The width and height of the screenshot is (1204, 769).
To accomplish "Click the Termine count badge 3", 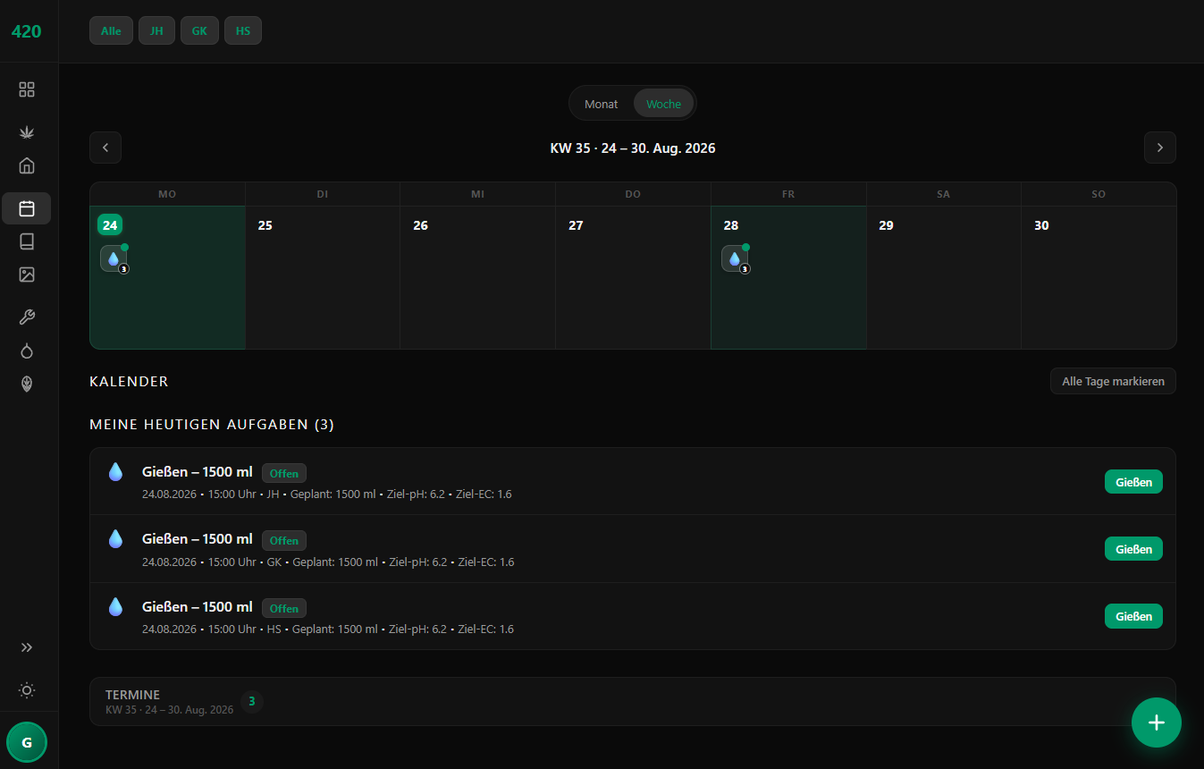I will tap(251, 701).
